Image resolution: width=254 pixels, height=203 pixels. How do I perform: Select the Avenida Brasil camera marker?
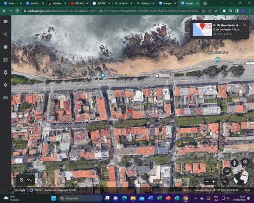point(103,76)
